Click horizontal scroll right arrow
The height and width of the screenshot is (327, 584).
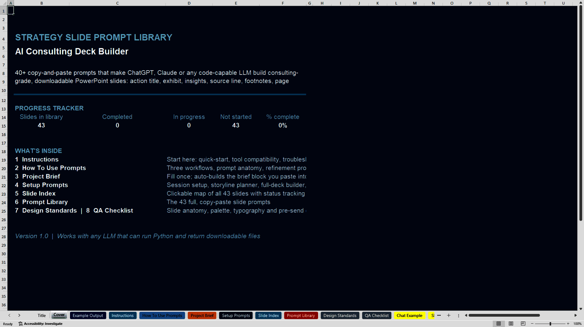pyautogui.click(x=575, y=315)
